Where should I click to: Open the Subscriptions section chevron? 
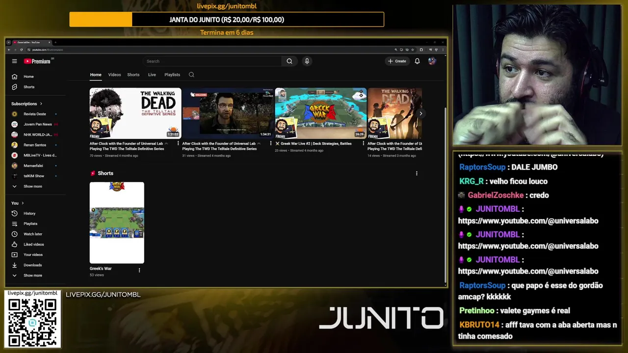tap(41, 103)
